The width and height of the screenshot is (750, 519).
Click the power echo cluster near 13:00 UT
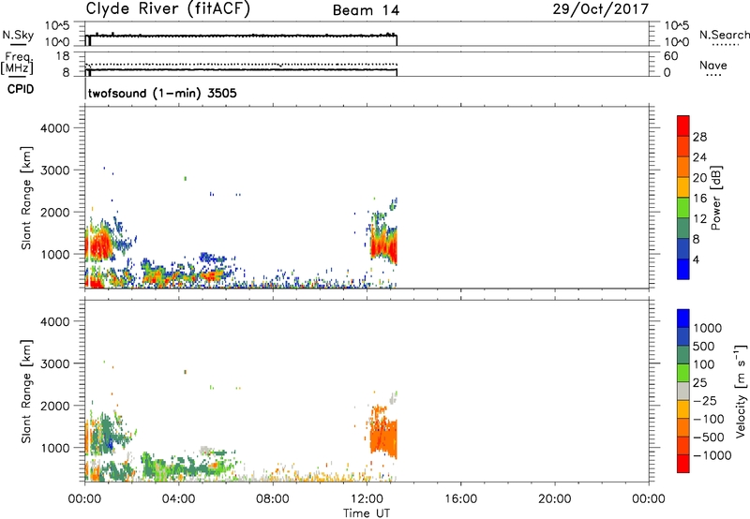tap(383, 245)
